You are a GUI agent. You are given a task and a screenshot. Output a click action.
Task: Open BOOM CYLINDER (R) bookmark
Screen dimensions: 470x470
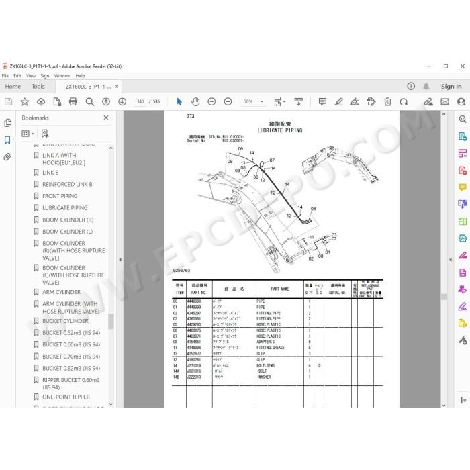68,220
